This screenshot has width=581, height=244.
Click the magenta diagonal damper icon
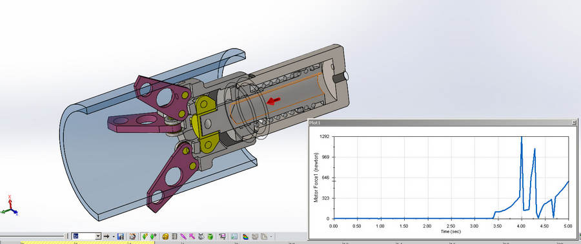pos(183,236)
